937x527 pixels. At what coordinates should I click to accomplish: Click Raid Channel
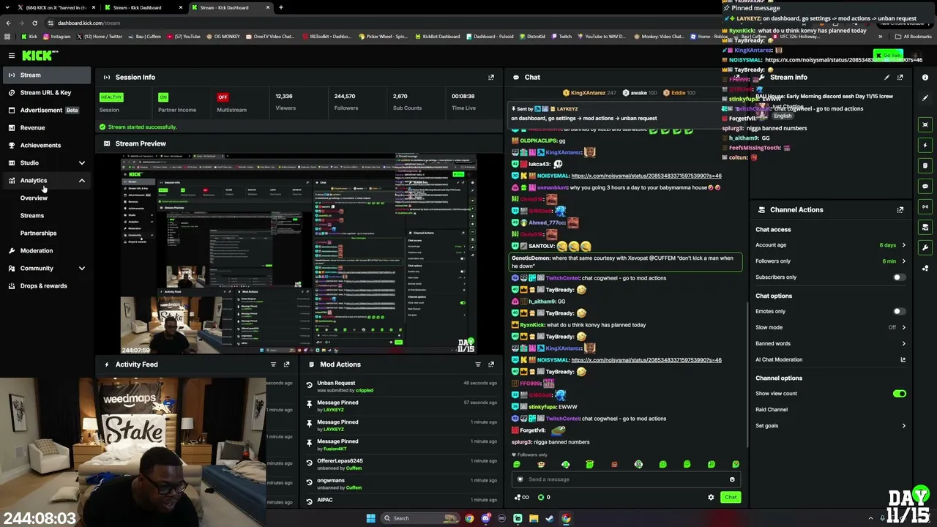coord(772,410)
